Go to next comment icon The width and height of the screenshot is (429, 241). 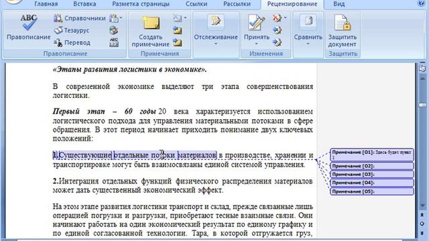pos(177,43)
